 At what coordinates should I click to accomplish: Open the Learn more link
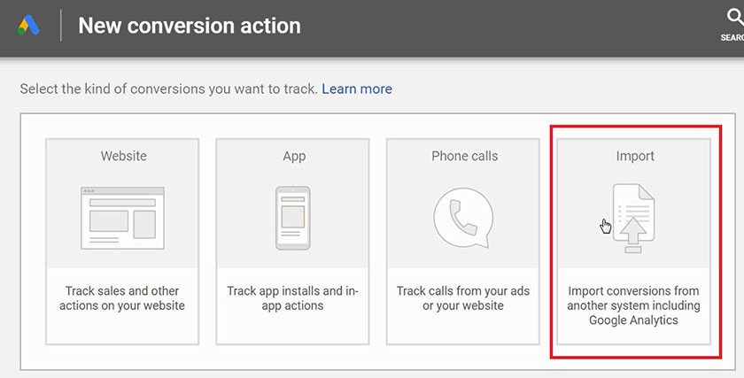(x=357, y=89)
